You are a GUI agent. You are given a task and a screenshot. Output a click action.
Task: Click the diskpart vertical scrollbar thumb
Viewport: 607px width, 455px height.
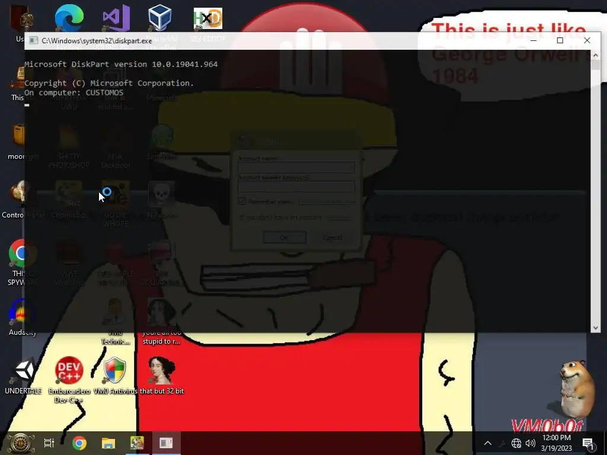tap(595, 65)
